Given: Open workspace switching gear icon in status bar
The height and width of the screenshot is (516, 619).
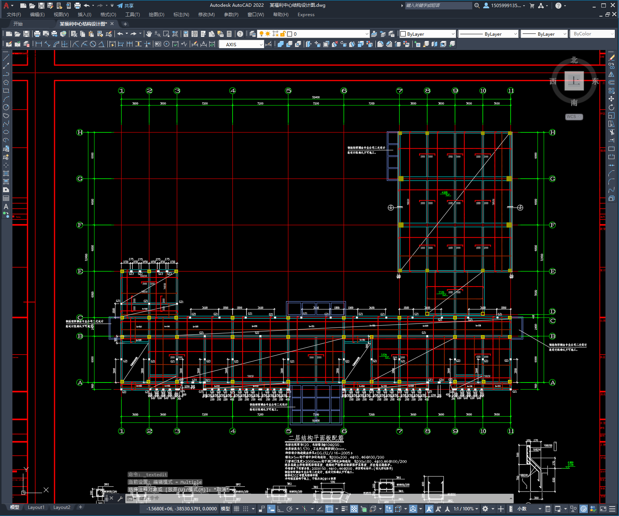Looking at the screenshot, I should pyautogui.click(x=485, y=508).
